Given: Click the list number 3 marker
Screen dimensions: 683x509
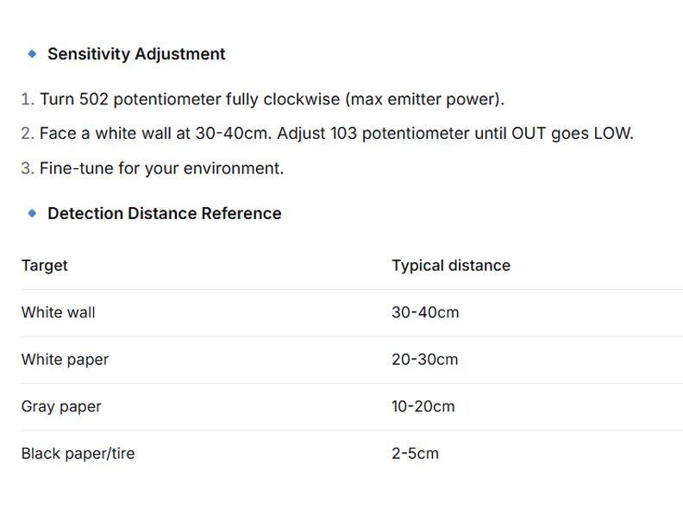Looking at the screenshot, I should [27, 168].
